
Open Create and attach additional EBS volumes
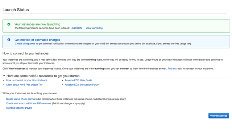pos(29,104)
